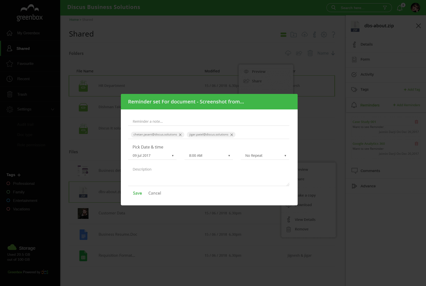Click the new folder icon in toolbar

294,35
